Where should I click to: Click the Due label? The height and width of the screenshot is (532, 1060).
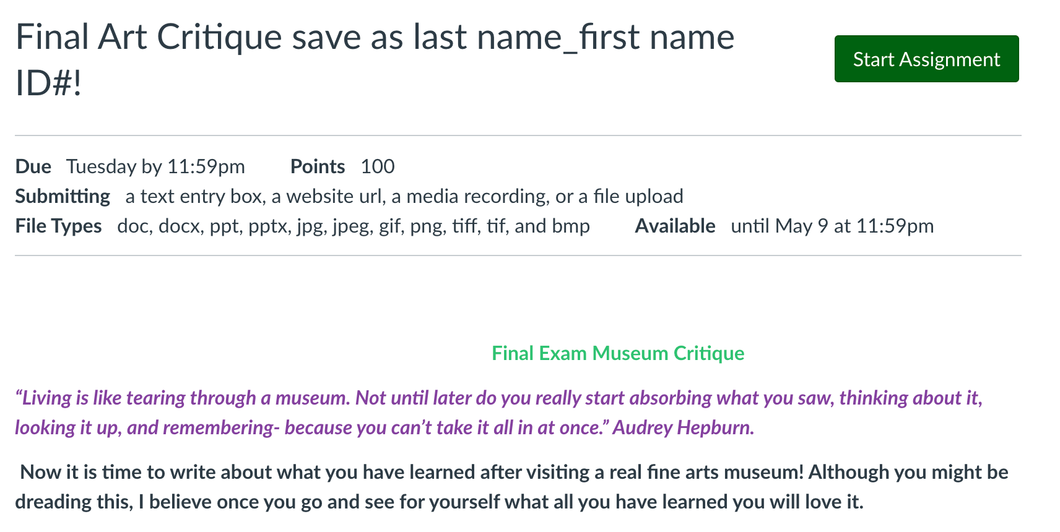click(33, 166)
